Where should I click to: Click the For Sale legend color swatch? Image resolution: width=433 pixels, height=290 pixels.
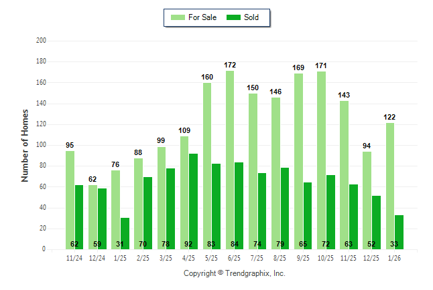178,17
